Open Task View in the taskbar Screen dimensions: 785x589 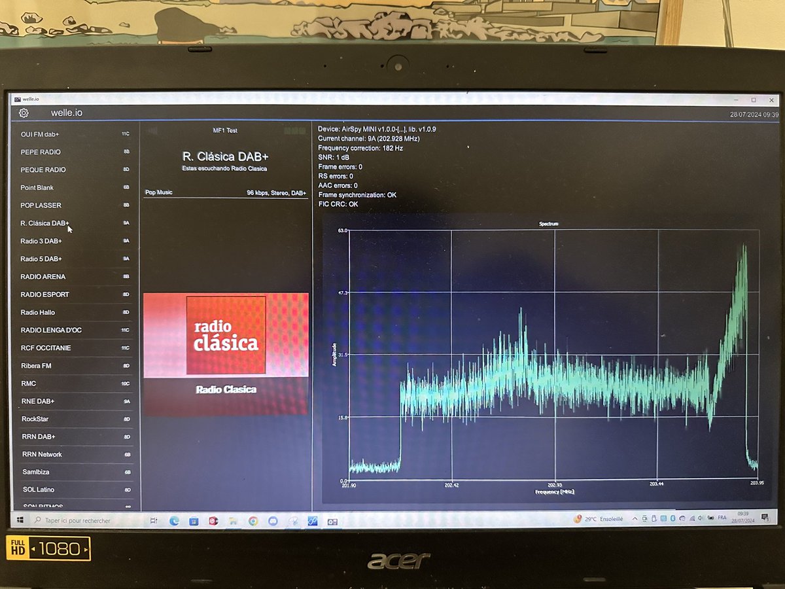(153, 521)
